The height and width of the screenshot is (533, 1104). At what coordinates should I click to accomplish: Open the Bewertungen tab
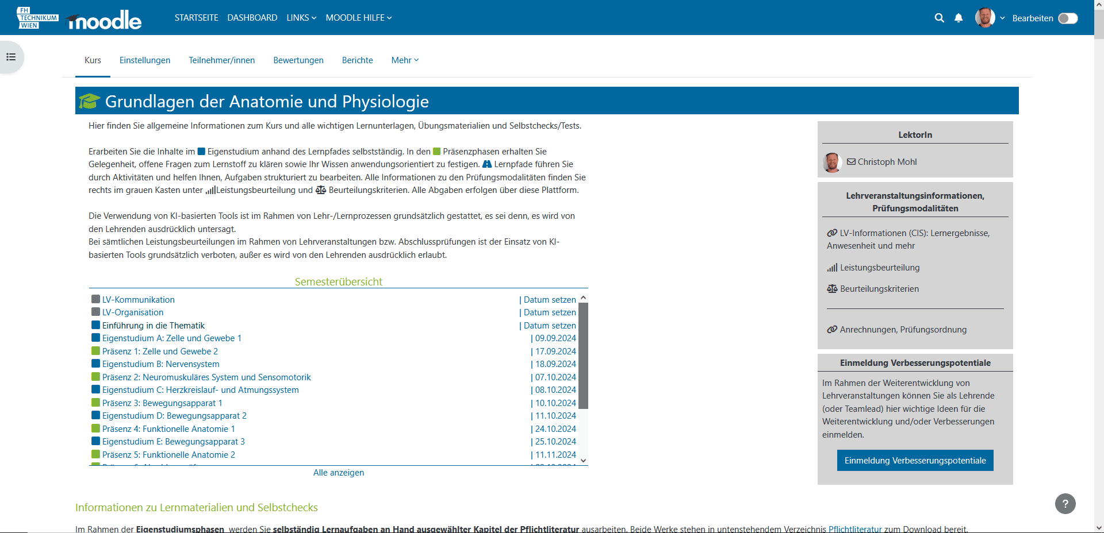[298, 60]
